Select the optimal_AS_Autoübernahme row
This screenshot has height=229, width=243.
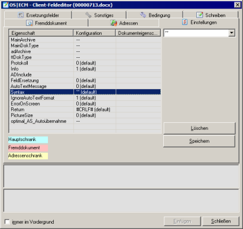85,121
